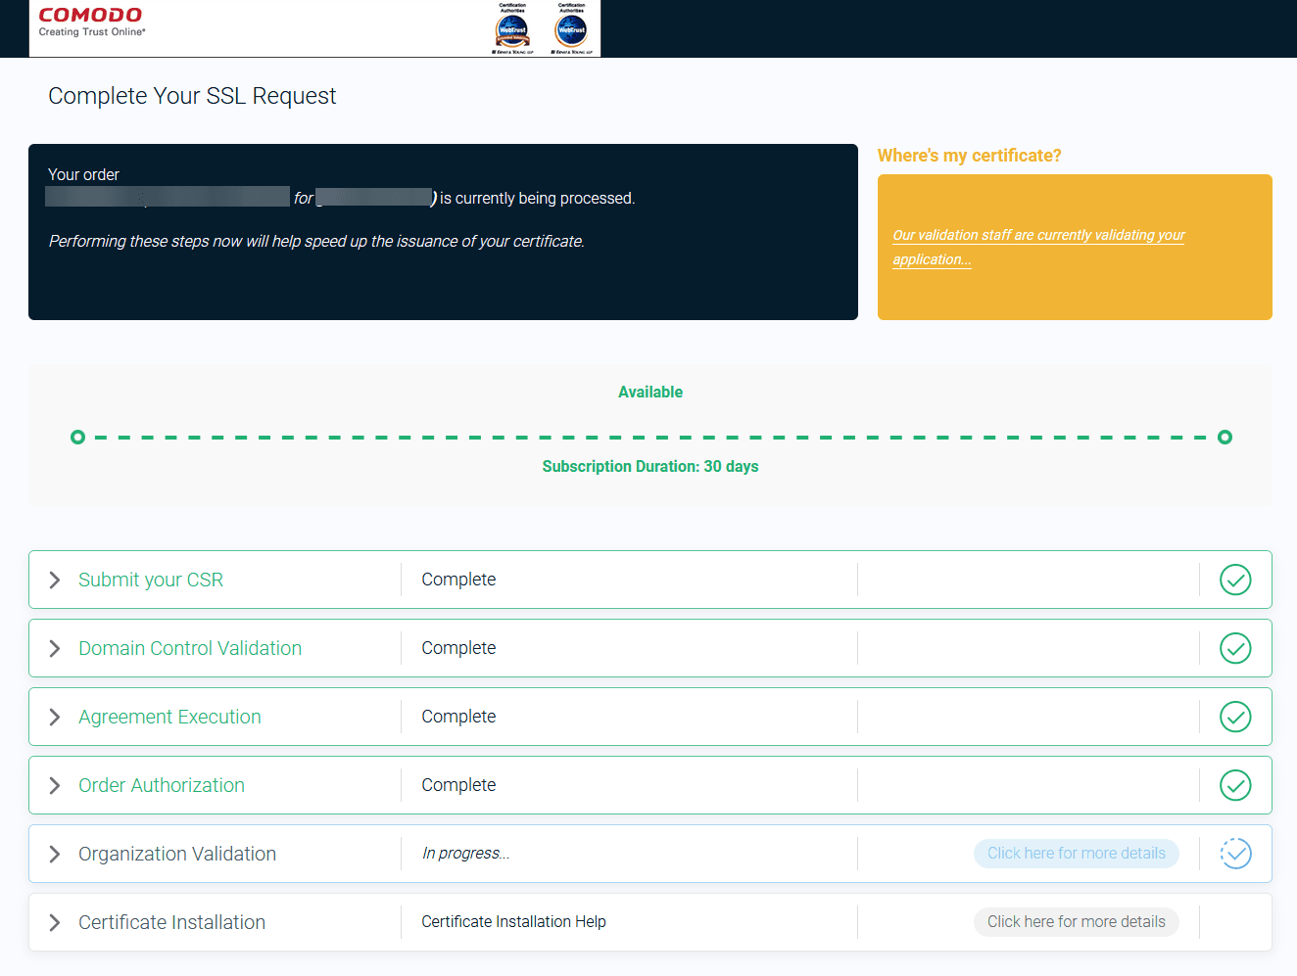This screenshot has width=1297, height=976.
Task: Expand the Submit your CSR section
Action: pos(55,580)
